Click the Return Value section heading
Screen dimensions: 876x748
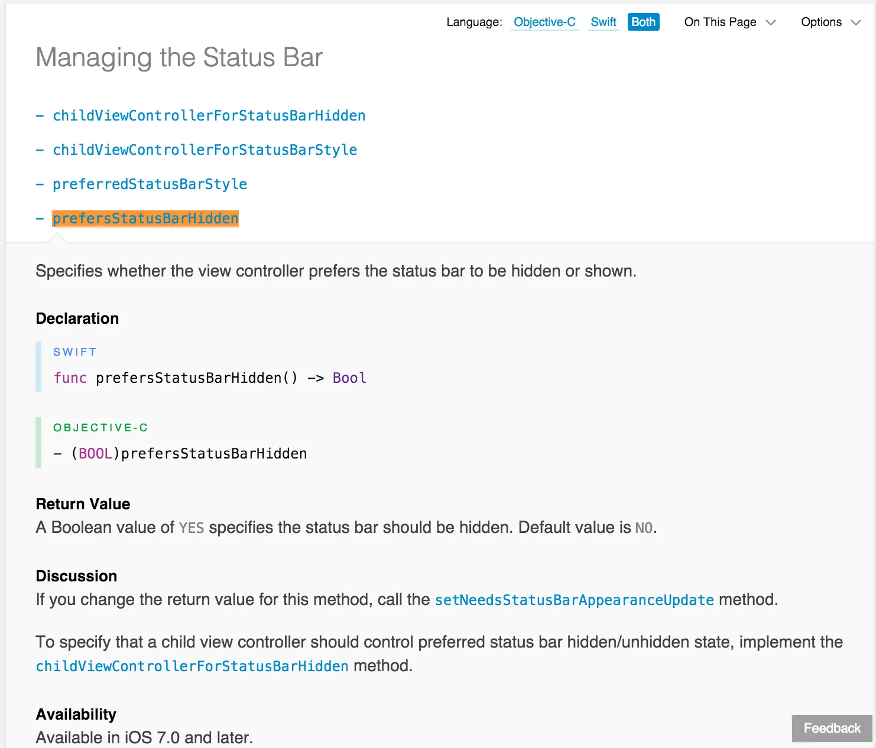83,504
